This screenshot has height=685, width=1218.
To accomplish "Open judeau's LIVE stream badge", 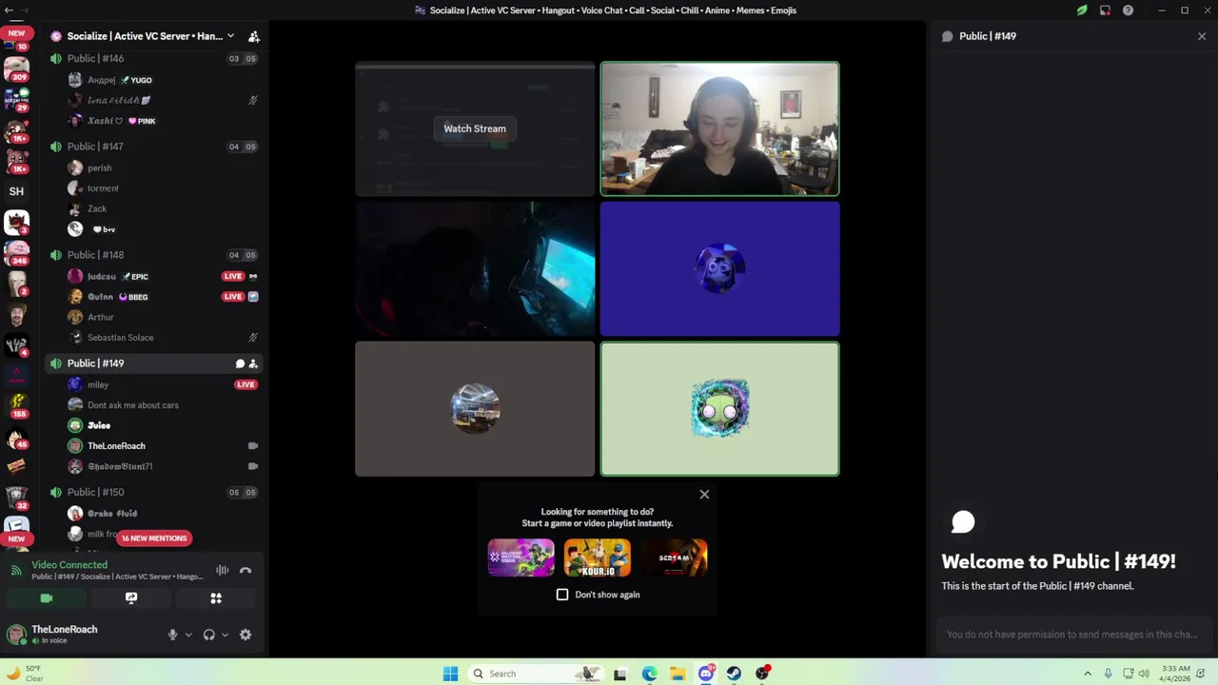I will click(x=233, y=276).
